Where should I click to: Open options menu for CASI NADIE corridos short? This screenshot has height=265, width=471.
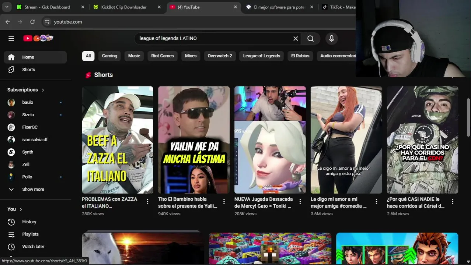click(453, 201)
